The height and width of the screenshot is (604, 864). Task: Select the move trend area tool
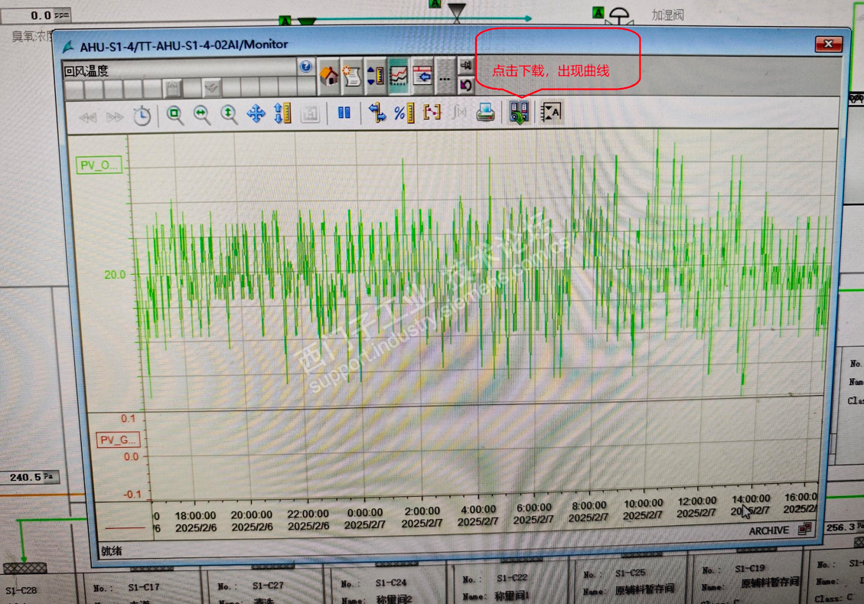[x=256, y=115]
